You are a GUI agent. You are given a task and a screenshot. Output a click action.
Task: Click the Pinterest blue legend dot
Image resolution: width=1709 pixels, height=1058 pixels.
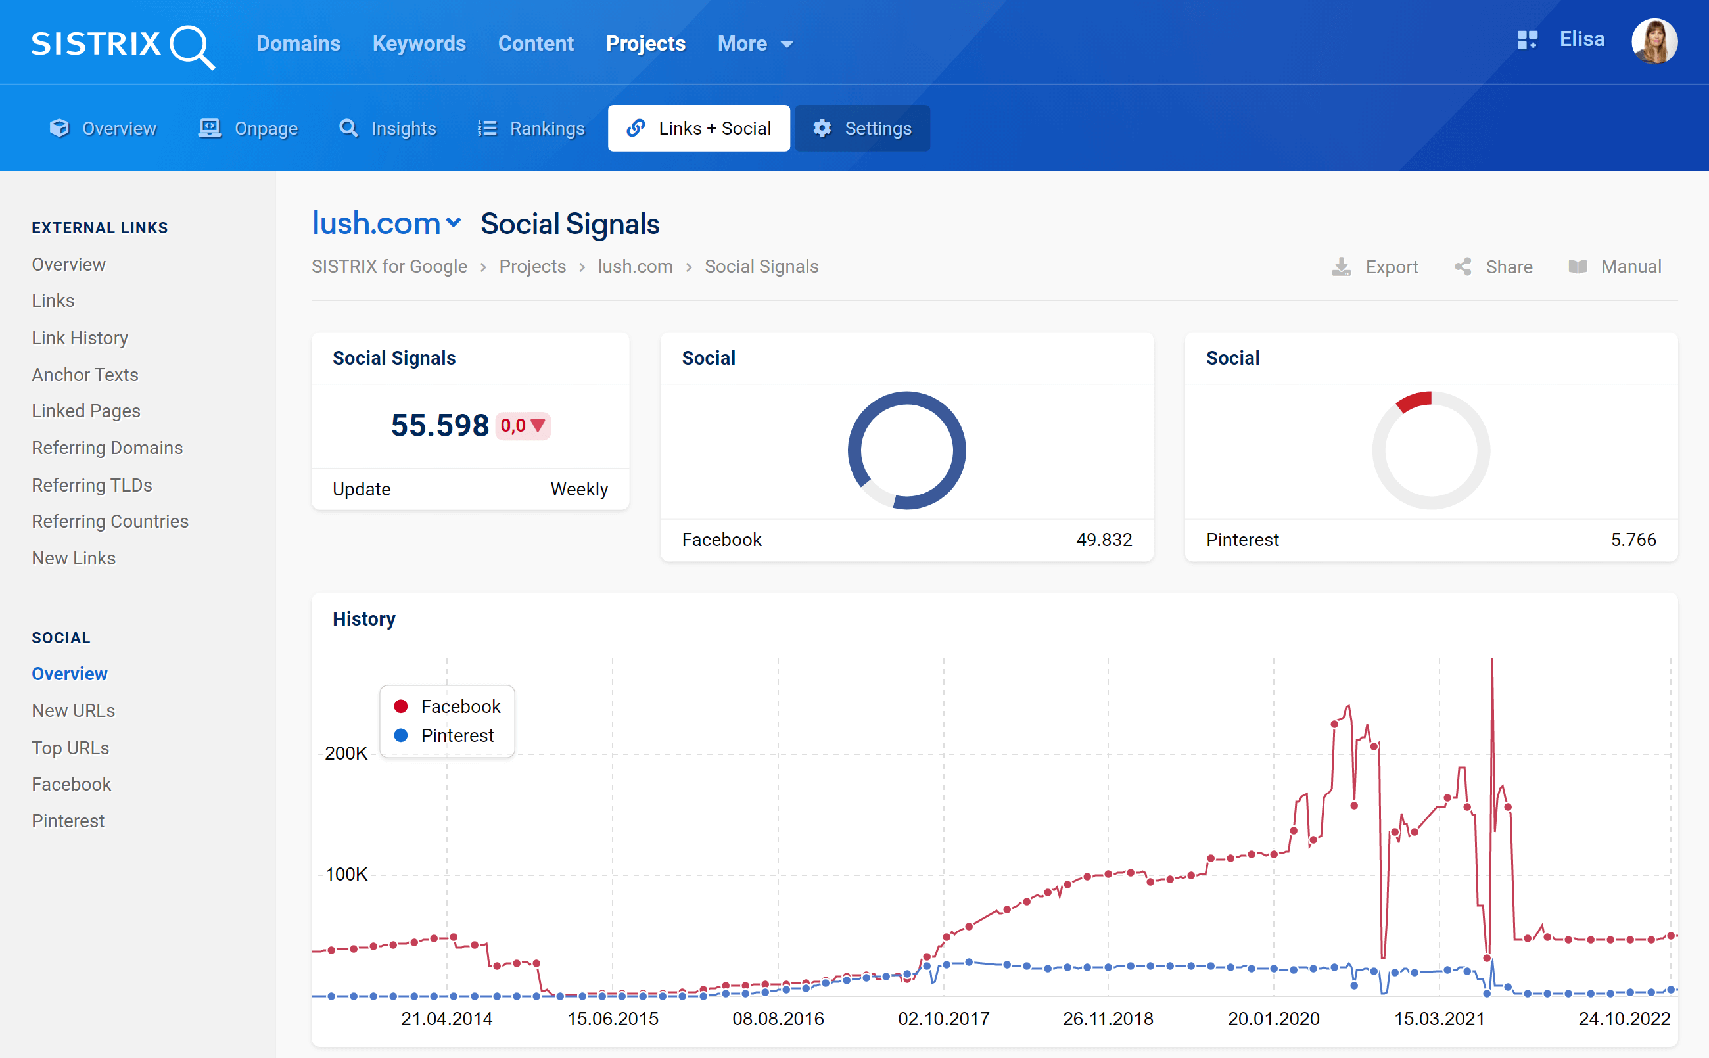coord(401,735)
